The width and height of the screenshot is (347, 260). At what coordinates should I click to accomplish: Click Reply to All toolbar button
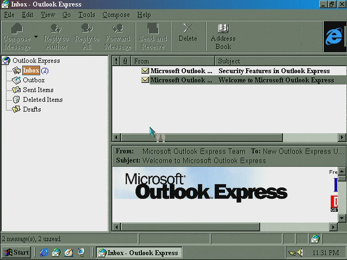(87, 37)
